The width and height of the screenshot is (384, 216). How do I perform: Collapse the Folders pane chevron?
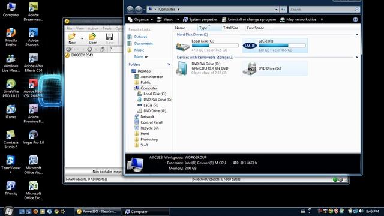[x=169, y=64]
